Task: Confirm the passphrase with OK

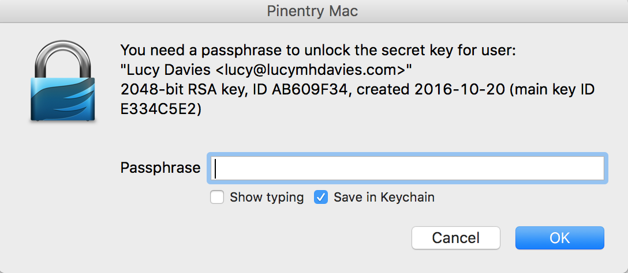Action: (x=559, y=238)
